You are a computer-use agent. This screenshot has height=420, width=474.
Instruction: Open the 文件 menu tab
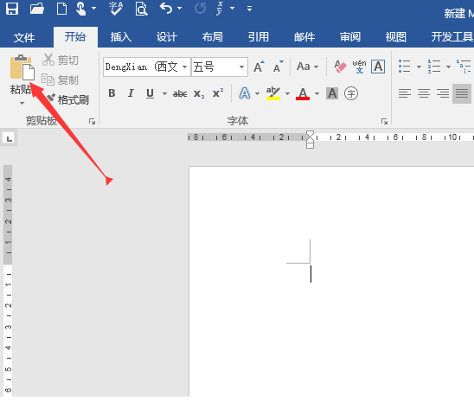coord(24,37)
